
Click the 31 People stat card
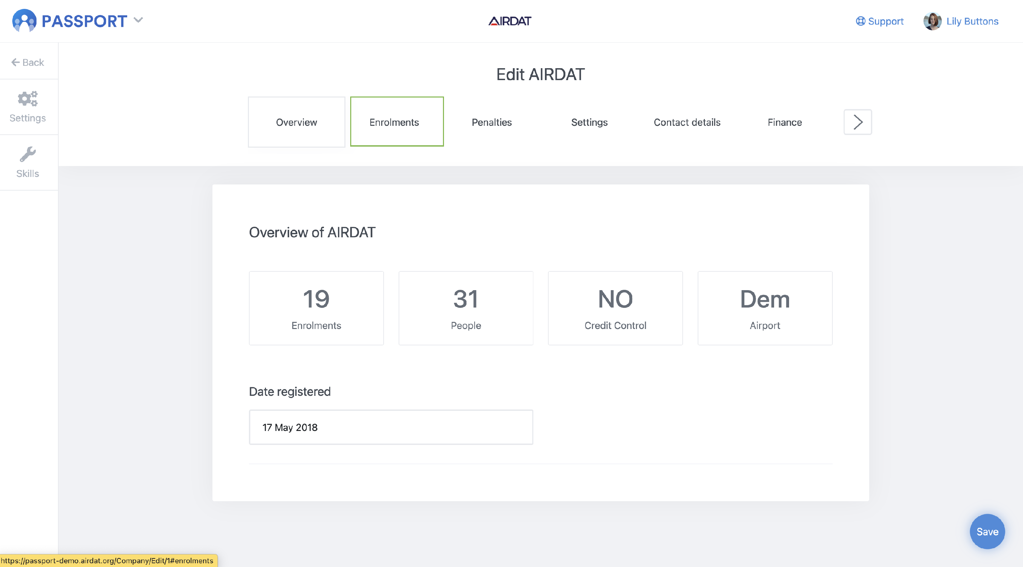[x=465, y=308]
